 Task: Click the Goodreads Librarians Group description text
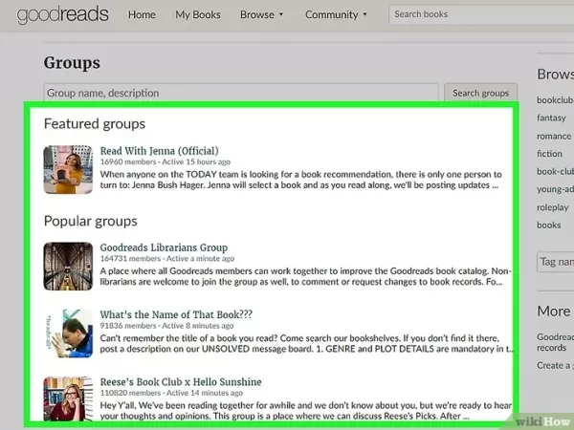306,276
